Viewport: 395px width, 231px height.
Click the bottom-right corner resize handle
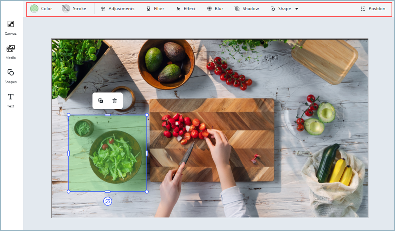(x=147, y=191)
